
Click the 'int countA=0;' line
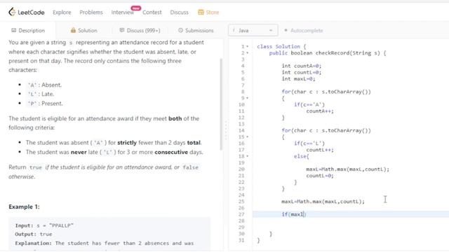(302, 66)
